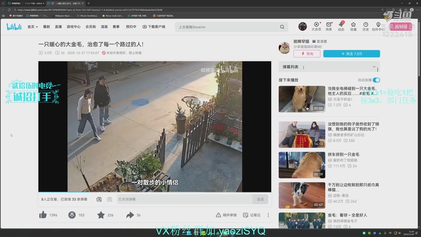This screenshot has width=421, height=237.
Task: Click the uploader name 就稀罕猫
Action: [301, 42]
